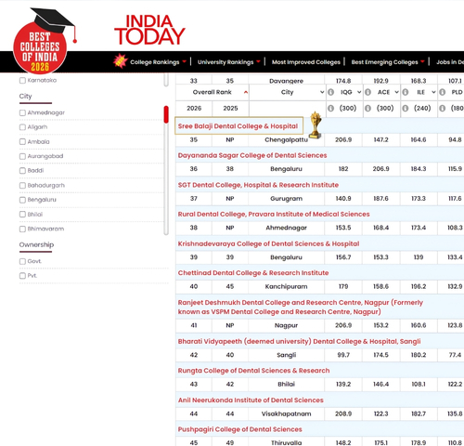This screenshot has height=446, width=464.
Task: Open Rungta College of Dental Sciences & Research
Action: tap(253, 371)
